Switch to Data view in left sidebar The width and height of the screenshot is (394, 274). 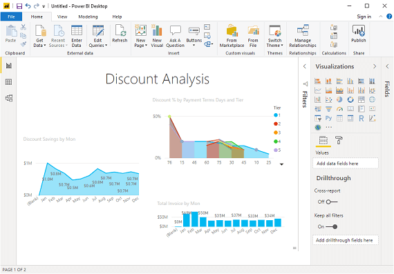pyautogui.click(x=9, y=82)
